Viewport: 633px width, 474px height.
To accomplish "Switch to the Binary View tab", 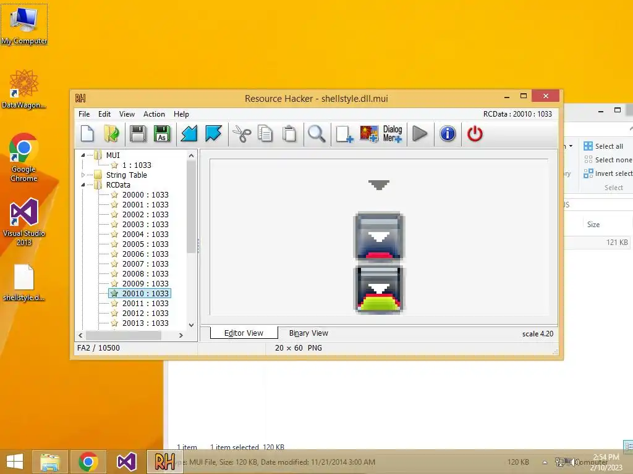I will point(308,333).
